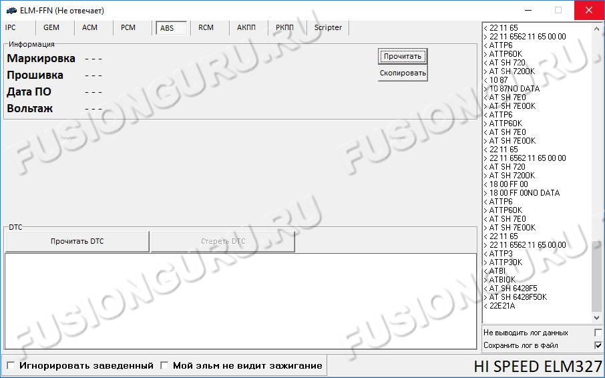Check Не выводить лог данных option
605x378 pixels.
[598, 333]
